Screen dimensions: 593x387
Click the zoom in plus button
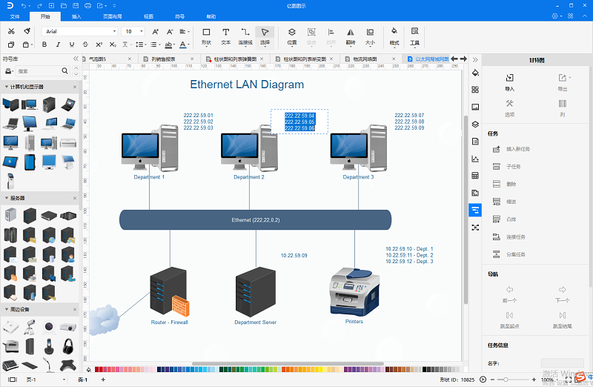click(534, 380)
